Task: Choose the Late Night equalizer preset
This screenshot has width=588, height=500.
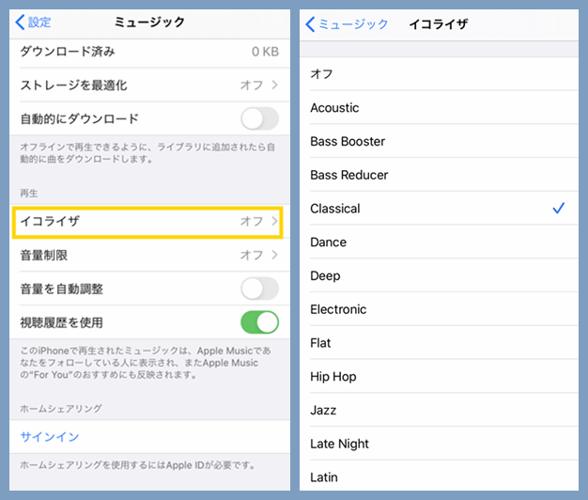Action: [x=439, y=444]
